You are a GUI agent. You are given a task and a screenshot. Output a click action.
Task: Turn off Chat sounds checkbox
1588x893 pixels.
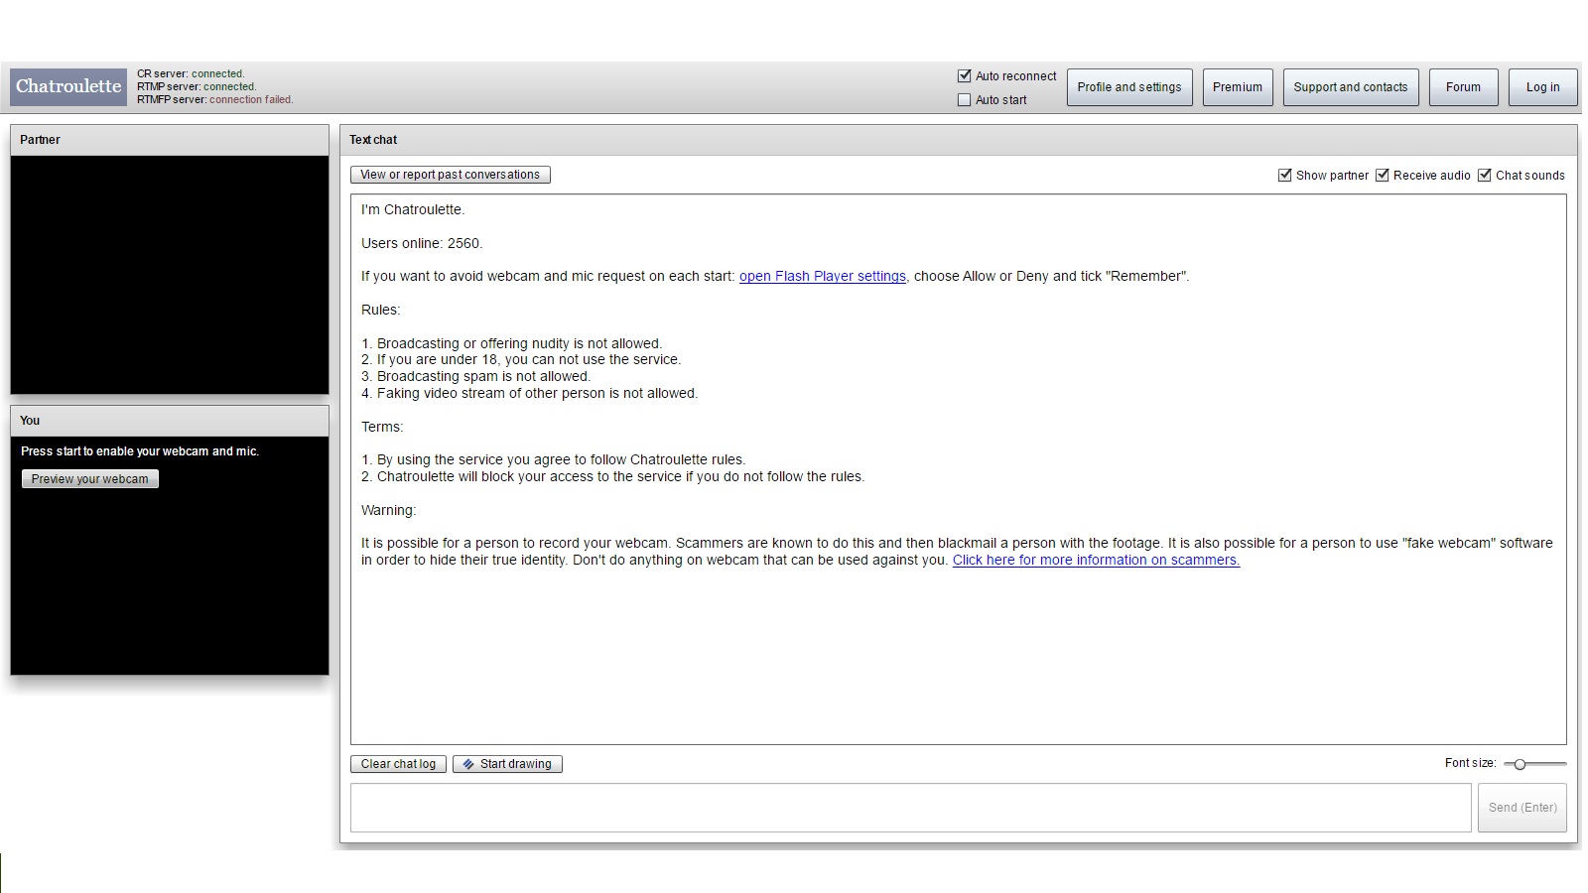1485,175
